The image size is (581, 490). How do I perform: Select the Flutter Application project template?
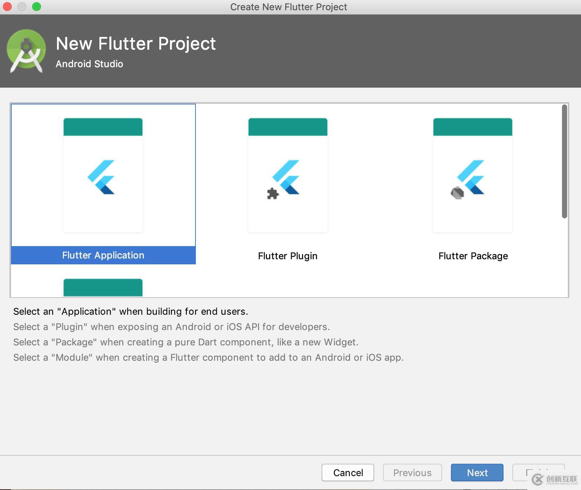coord(103,175)
